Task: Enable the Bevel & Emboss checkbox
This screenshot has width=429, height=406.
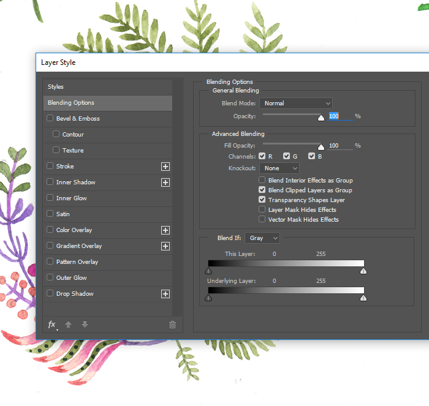Action: click(50, 119)
